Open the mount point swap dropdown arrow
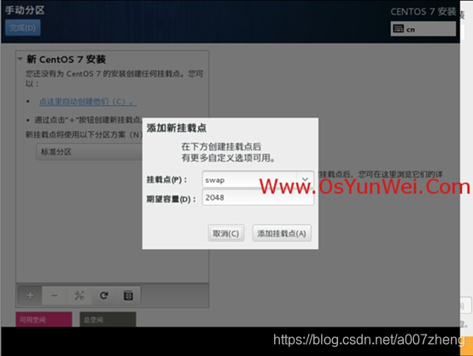 coord(305,179)
